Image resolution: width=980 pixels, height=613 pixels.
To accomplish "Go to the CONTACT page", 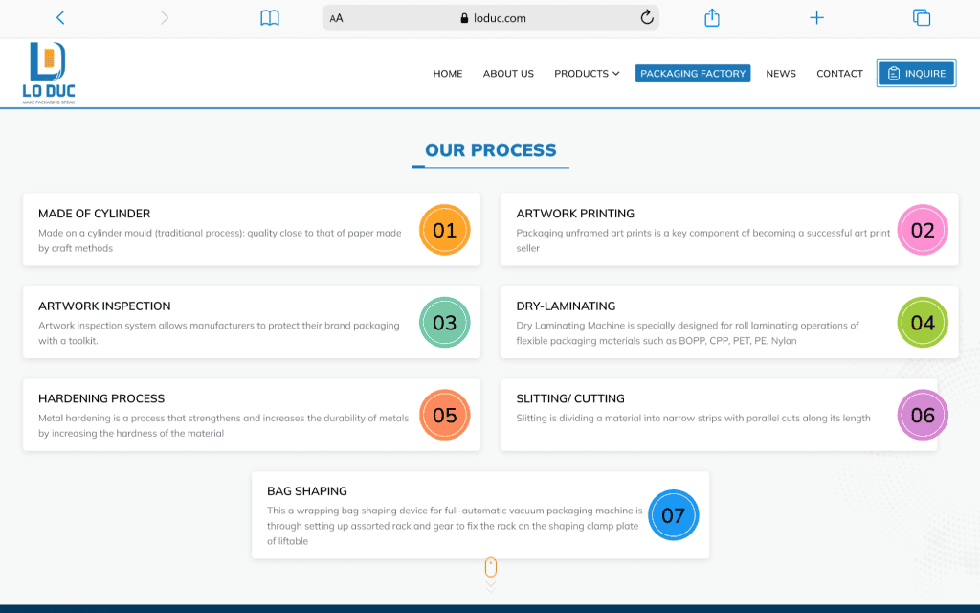I will (839, 73).
